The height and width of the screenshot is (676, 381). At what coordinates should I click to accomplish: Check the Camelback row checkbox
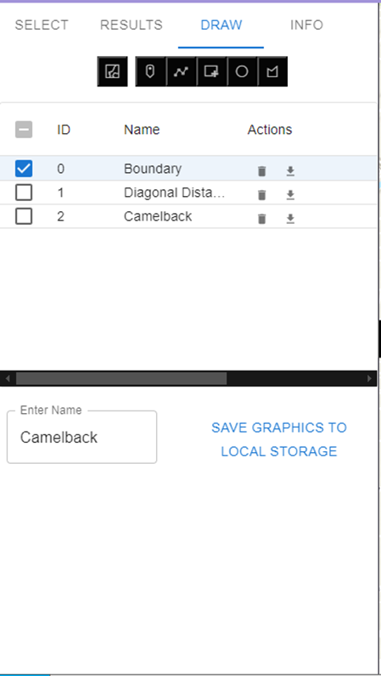click(x=24, y=216)
